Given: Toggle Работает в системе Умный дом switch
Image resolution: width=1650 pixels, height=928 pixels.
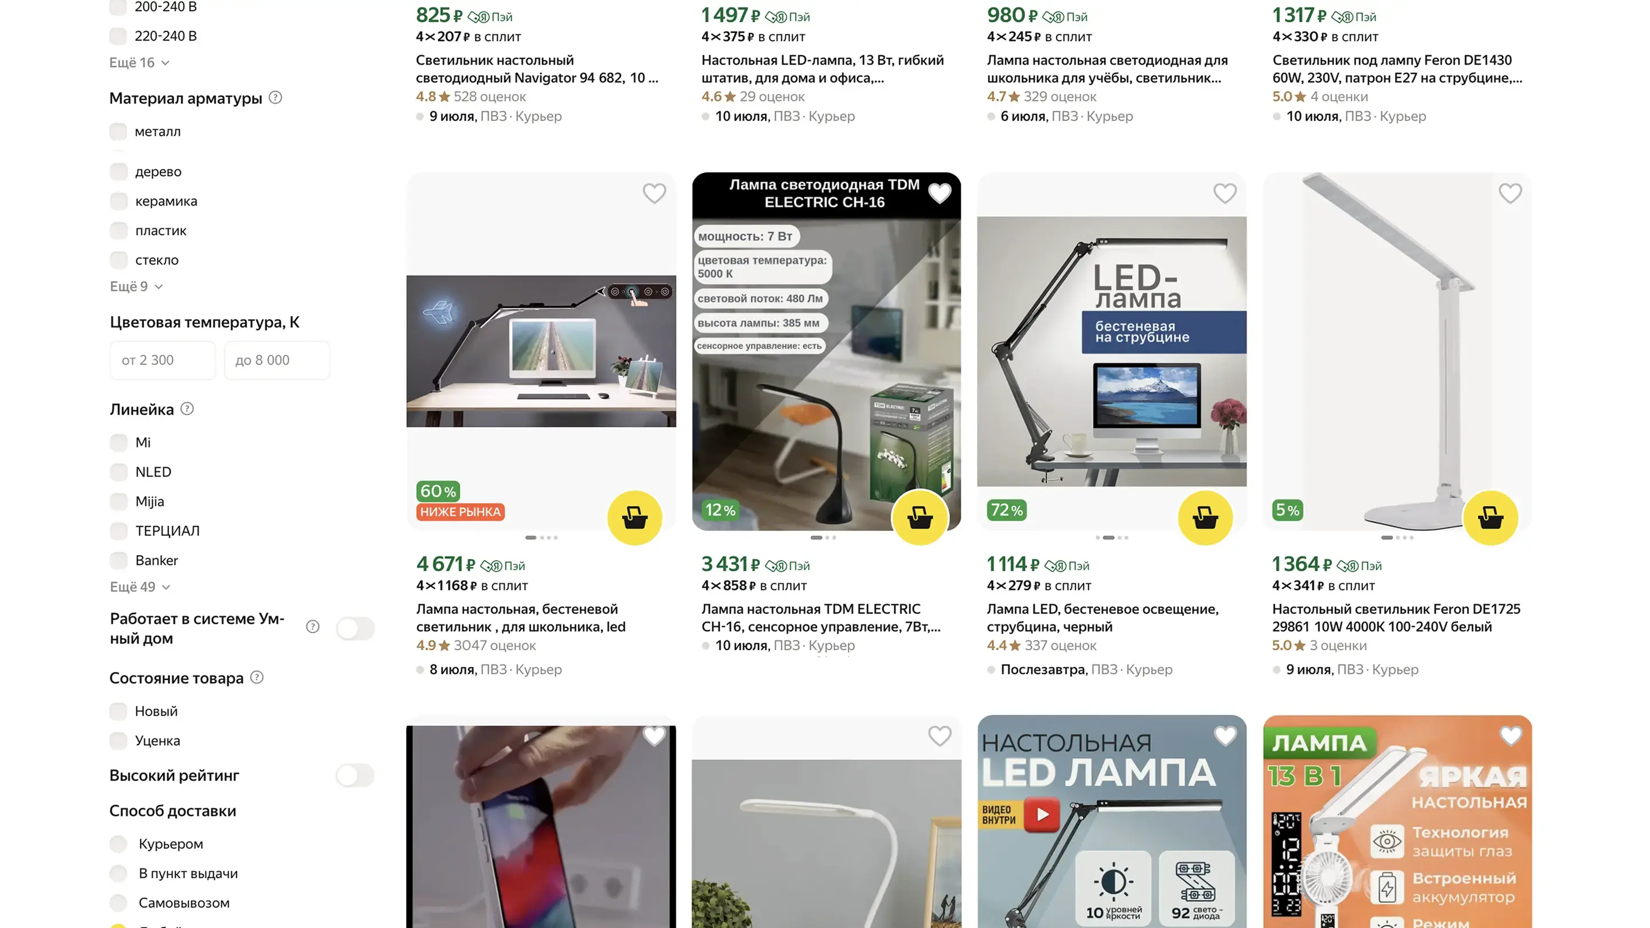Looking at the screenshot, I should 355,628.
